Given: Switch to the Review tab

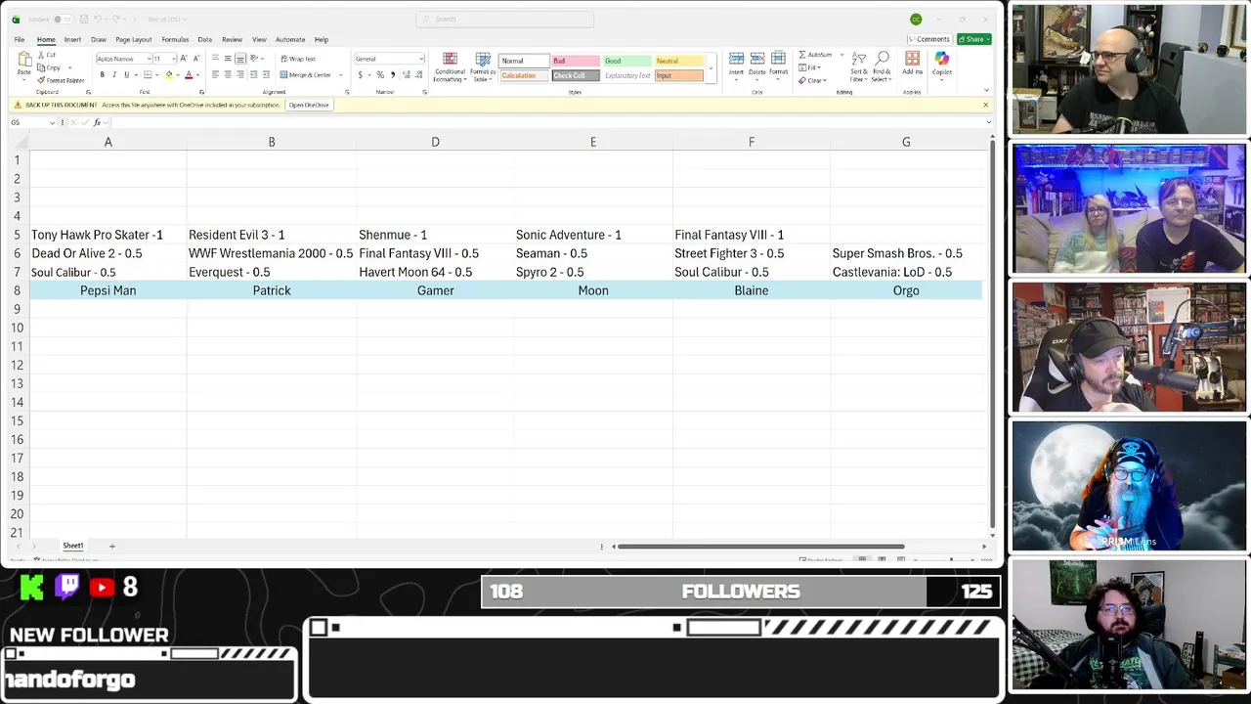Looking at the screenshot, I should tap(232, 39).
